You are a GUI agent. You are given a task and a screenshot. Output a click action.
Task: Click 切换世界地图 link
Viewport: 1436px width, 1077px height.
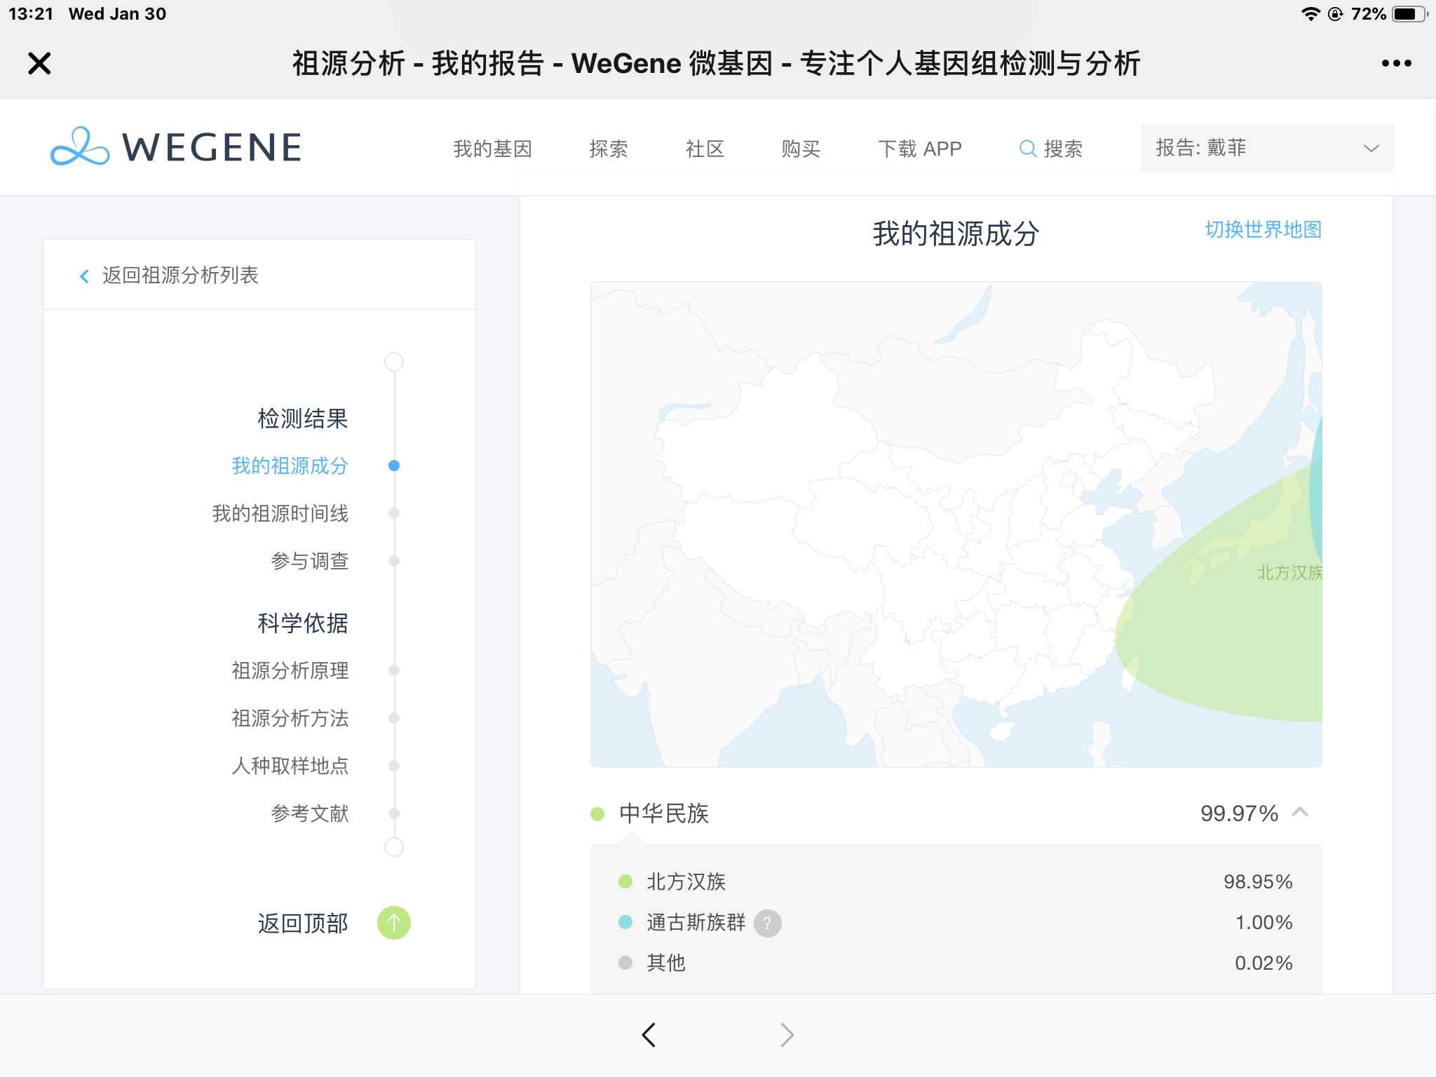tap(1263, 230)
